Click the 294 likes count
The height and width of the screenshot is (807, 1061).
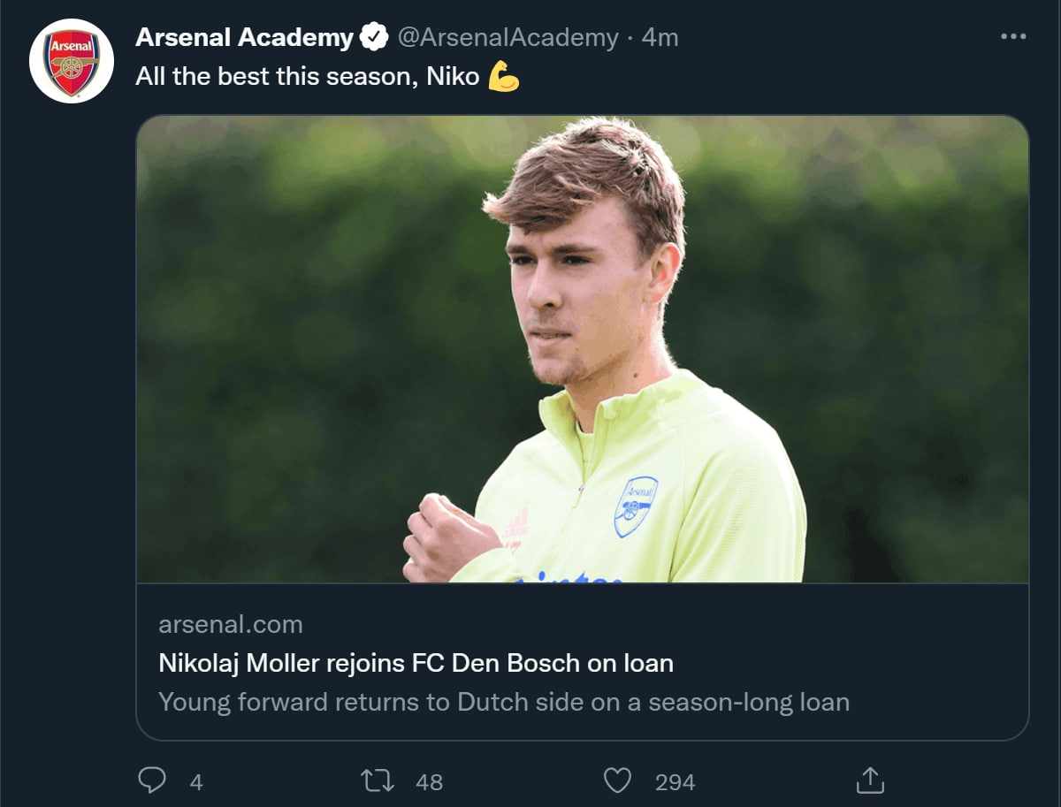(x=675, y=782)
